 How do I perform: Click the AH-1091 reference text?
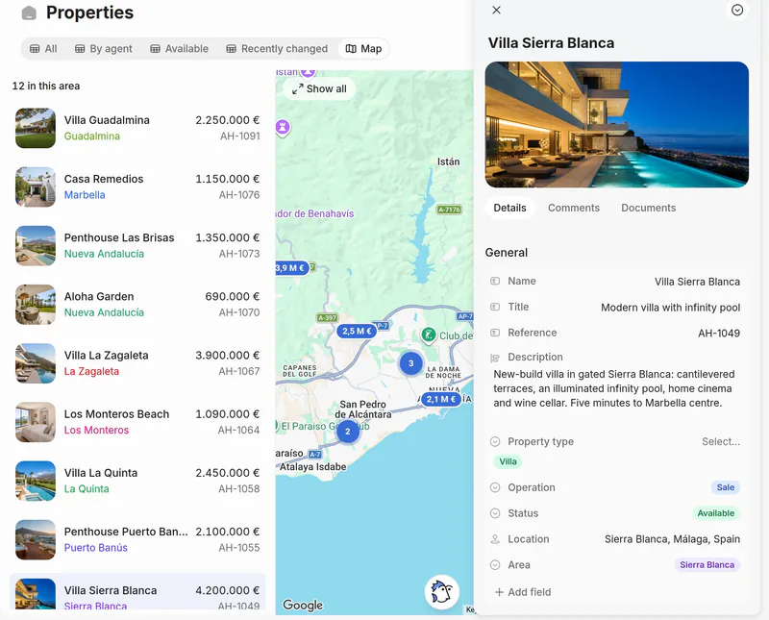click(x=239, y=136)
